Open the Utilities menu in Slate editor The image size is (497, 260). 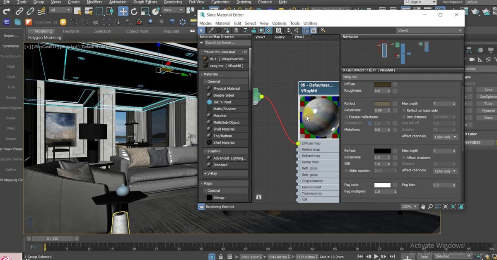pos(310,24)
